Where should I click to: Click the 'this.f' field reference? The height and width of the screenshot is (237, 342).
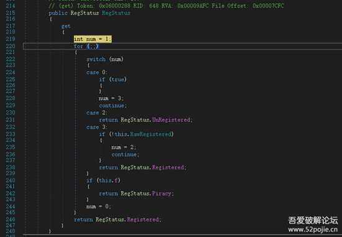108,180
